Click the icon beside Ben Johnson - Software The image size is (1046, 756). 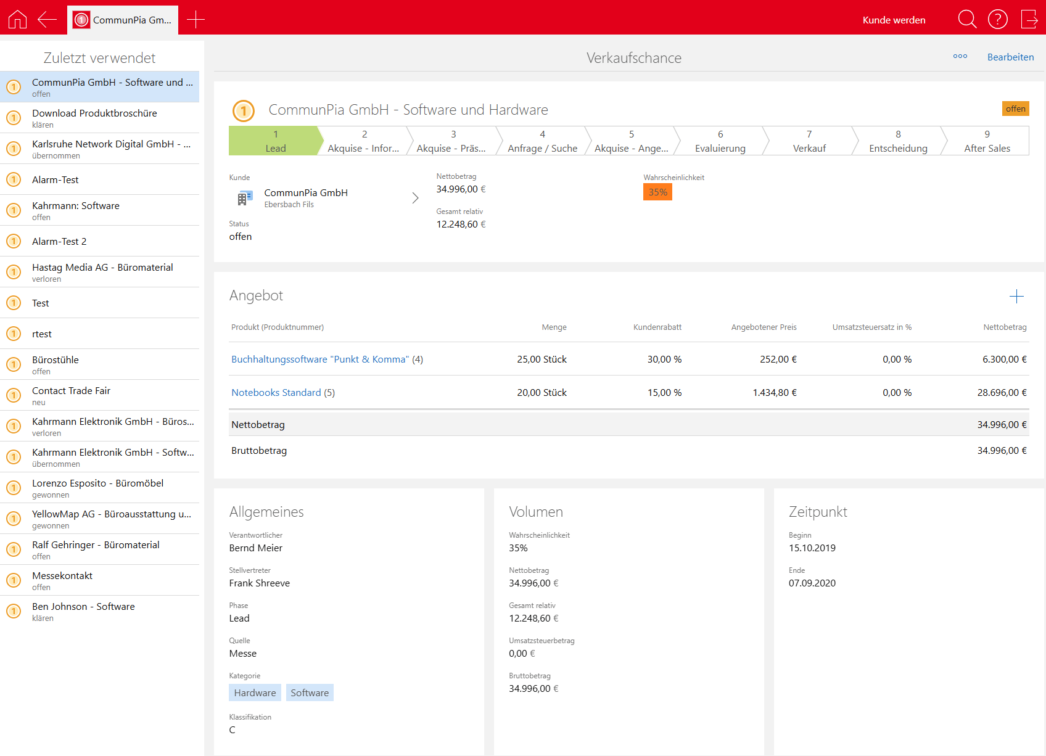[14, 611]
